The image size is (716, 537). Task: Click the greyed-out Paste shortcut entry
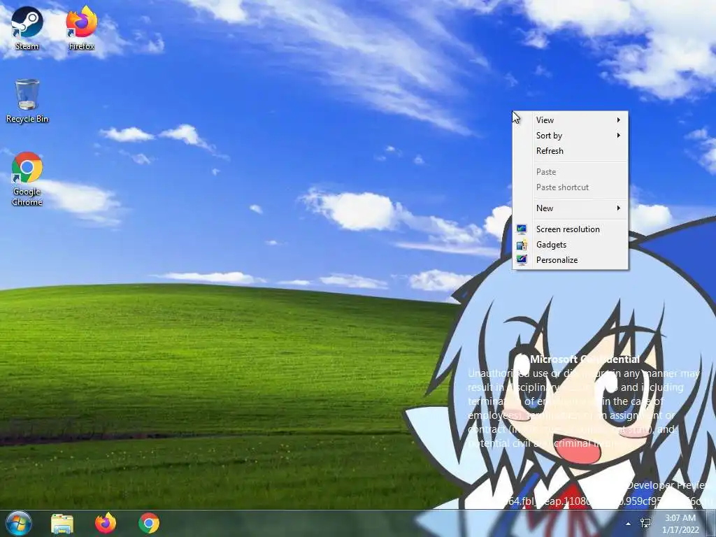[x=571, y=187]
